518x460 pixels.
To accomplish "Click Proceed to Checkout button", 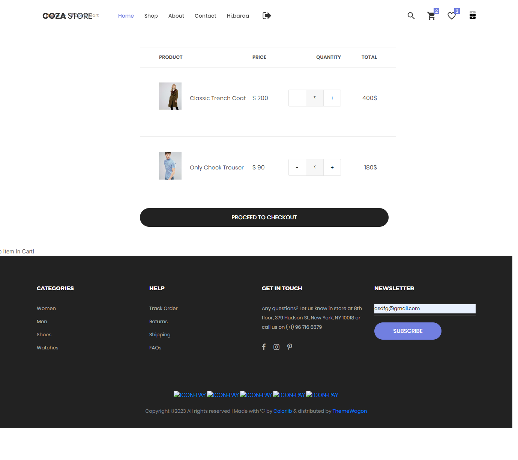I will tap(264, 217).
